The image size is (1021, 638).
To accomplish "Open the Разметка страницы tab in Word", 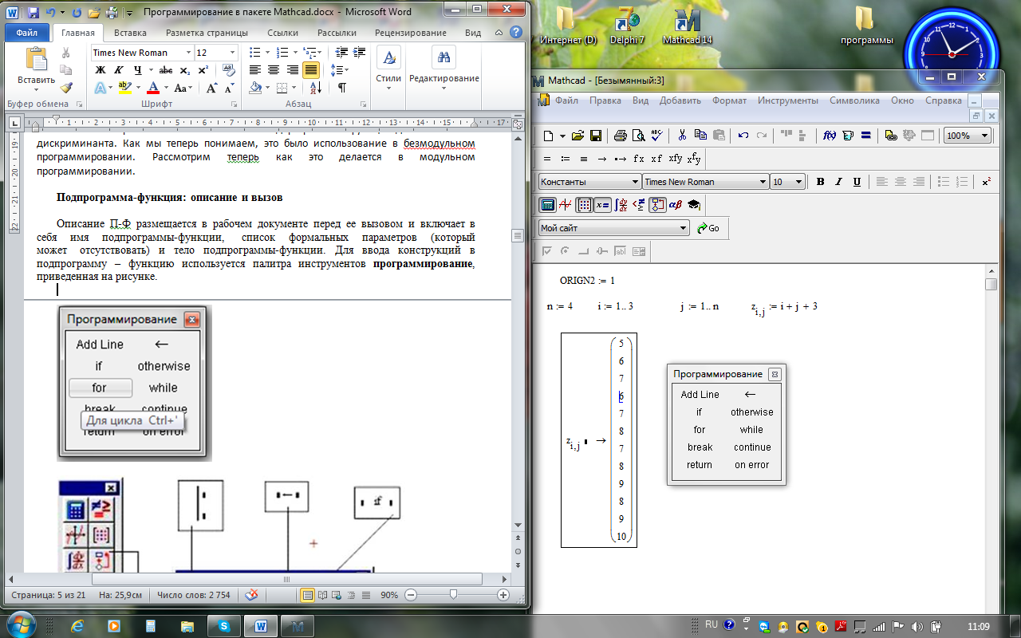I will coord(207,33).
